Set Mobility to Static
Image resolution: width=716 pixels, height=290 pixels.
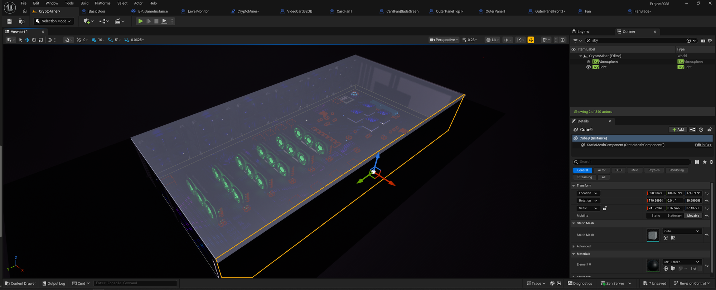pyautogui.click(x=655, y=216)
